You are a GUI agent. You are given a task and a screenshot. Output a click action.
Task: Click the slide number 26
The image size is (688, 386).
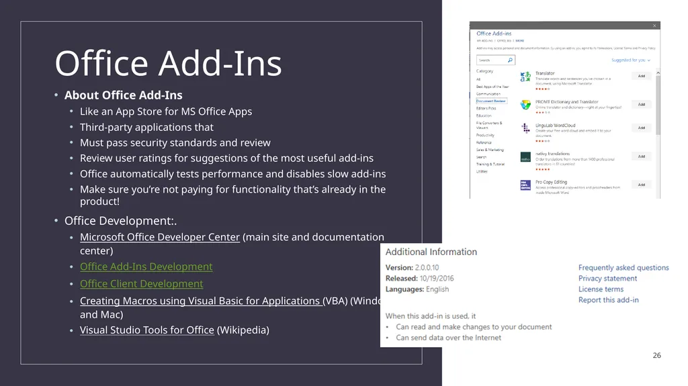tap(656, 355)
